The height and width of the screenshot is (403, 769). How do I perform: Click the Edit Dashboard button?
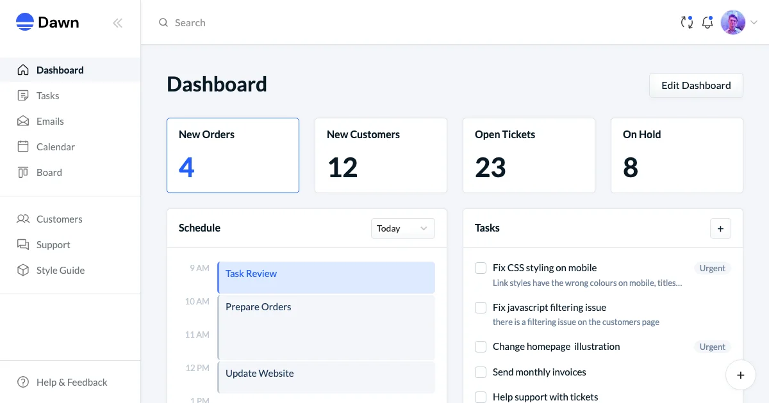coord(696,85)
